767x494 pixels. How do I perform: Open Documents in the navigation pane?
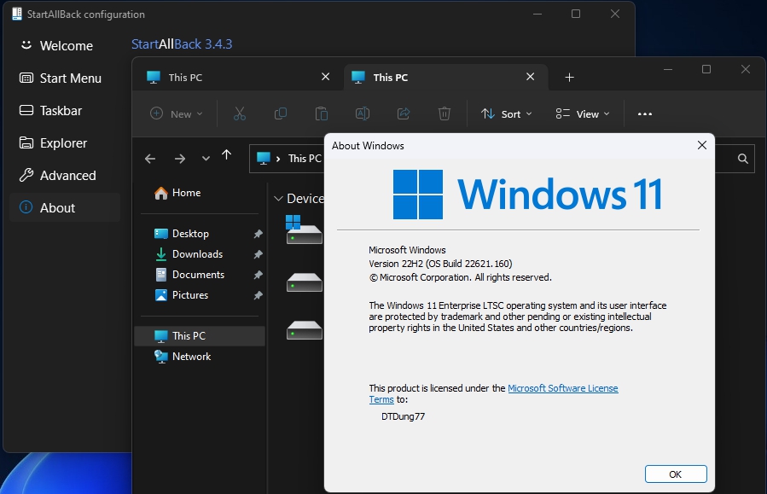[x=200, y=275]
